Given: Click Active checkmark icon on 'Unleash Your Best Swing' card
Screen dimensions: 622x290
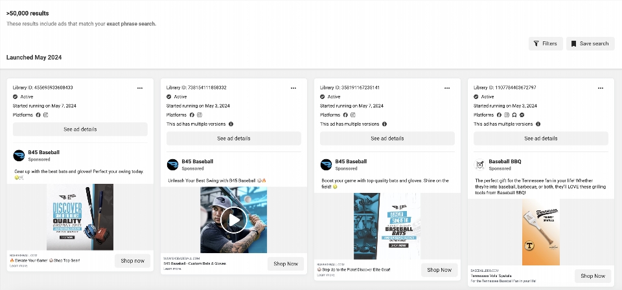Looking at the screenshot, I should point(168,96).
